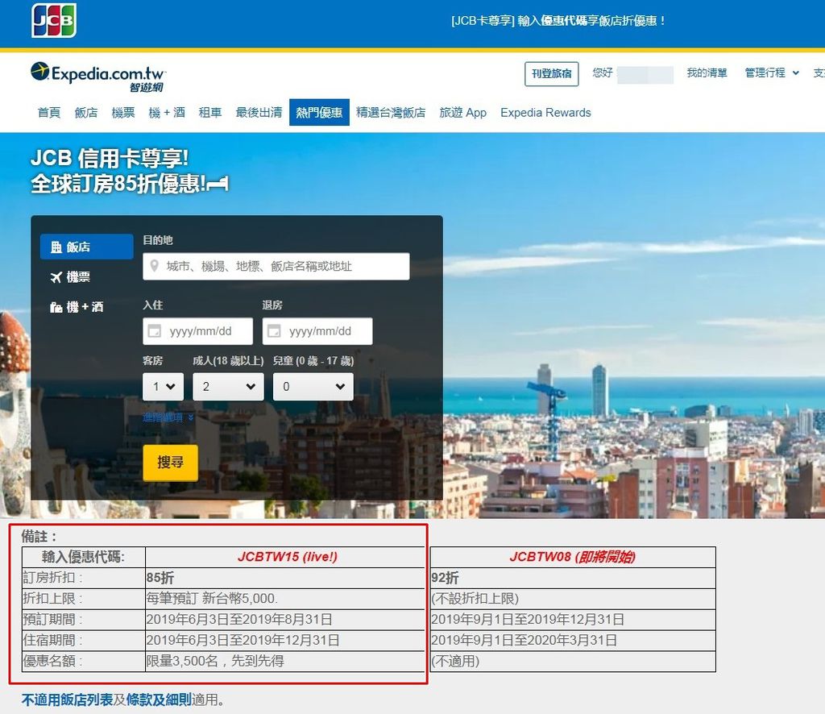Open 旅遊 App navigation item
825x714 pixels.
point(462,113)
